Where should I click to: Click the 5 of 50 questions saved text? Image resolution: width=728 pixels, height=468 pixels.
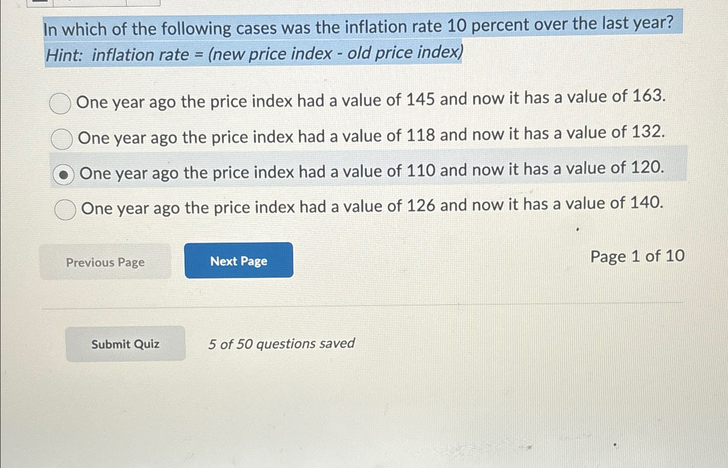[281, 344]
